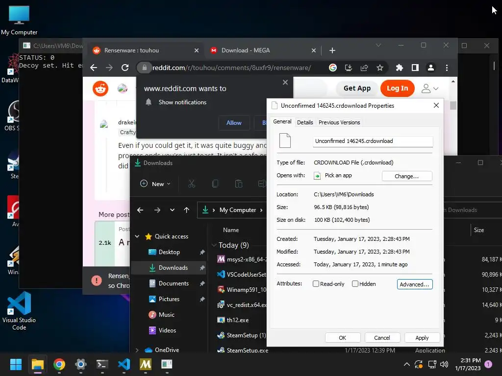
Task: Click the Change... button for Opens with
Action: [x=406, y=176]
